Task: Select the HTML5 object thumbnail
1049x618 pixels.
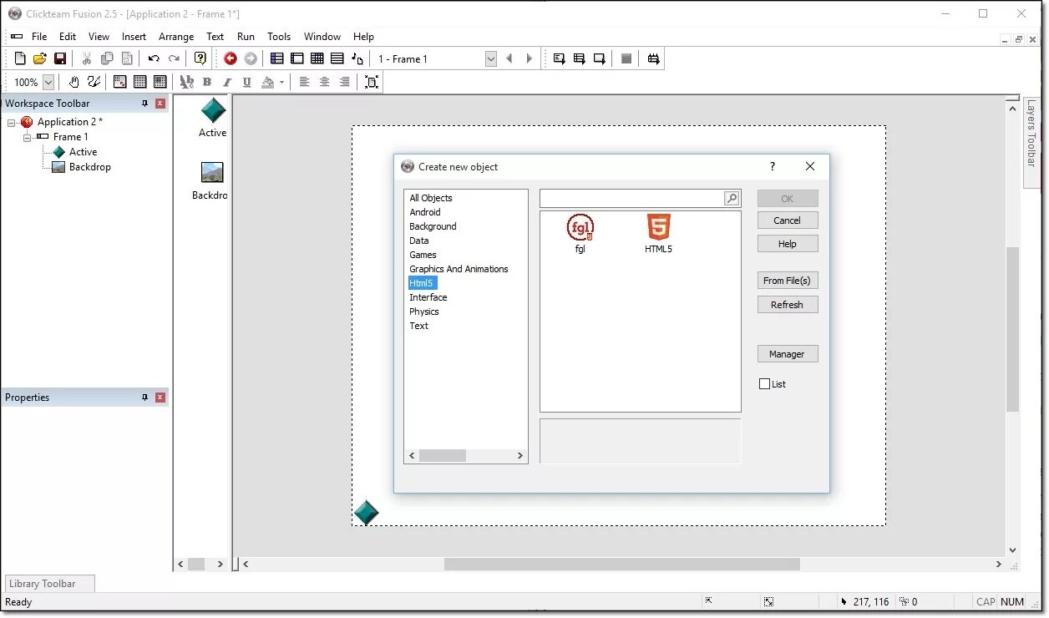Action: (x=658, y=234)
